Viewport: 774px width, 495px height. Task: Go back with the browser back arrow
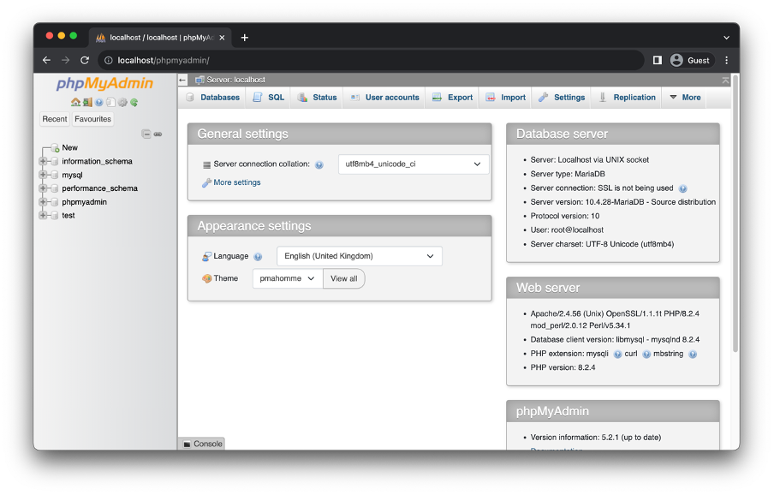pyautogui.click(x=46, y=60)
